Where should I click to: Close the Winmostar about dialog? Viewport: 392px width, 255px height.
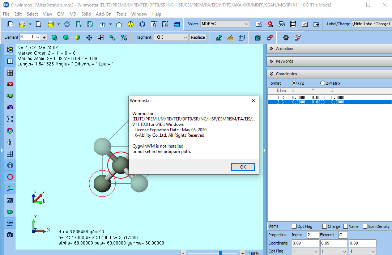pyautogui.click(x=253, y=101)
